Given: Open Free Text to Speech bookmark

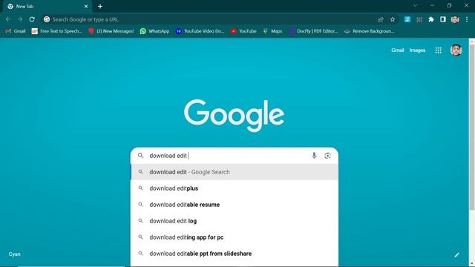Looking at the screenshot, I should click(57, 31).
